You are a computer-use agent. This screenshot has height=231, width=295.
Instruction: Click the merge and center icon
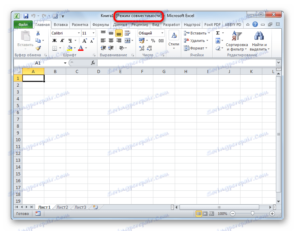[127, 41]
